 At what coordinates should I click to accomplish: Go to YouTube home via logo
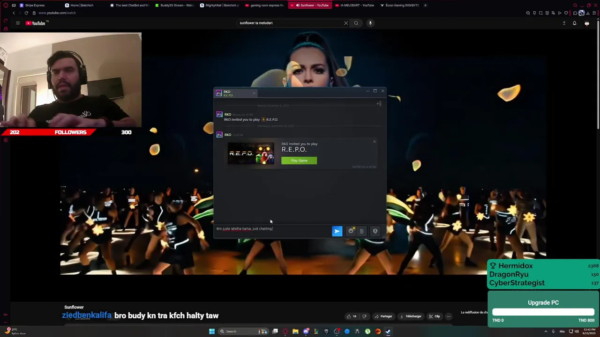coord(36,23)
